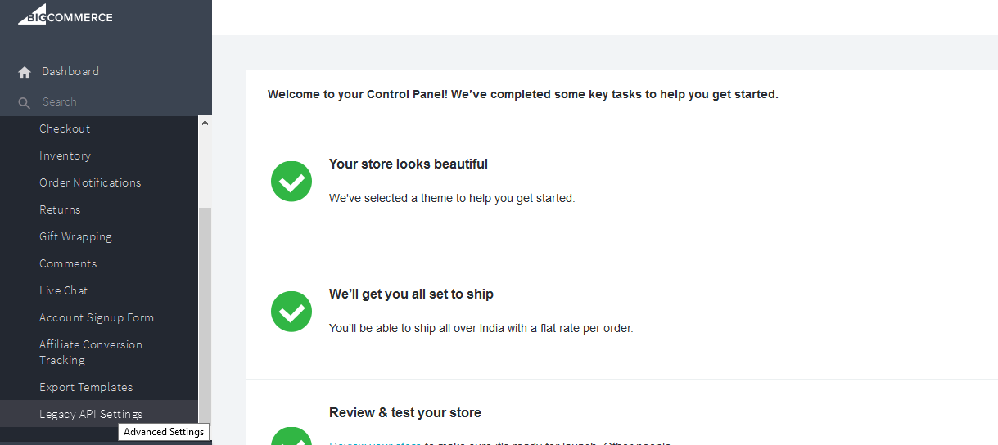The image size is (998, 445).
Task: Select Returns in the sidebar
Action: point(60,209)
